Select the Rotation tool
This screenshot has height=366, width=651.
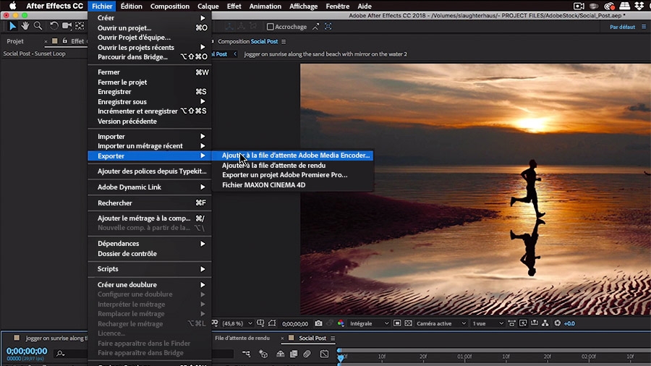[x=54, y=27]
